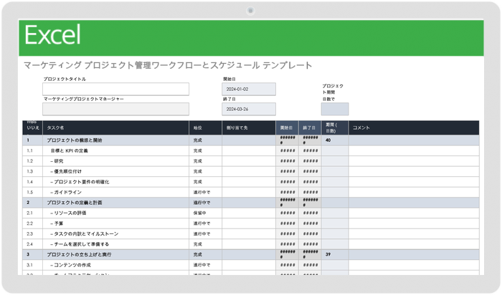Click WBS number 2.2
Viewport: 502px width, 295px height.
coord(30,223)
